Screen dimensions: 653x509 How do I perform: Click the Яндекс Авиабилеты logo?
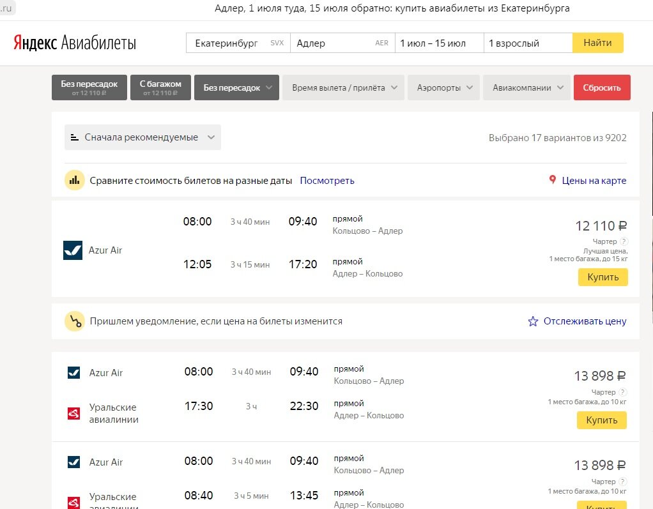[x=75, y=42]
